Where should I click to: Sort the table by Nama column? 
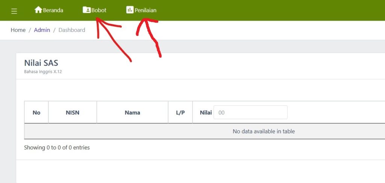coord(132,112)
